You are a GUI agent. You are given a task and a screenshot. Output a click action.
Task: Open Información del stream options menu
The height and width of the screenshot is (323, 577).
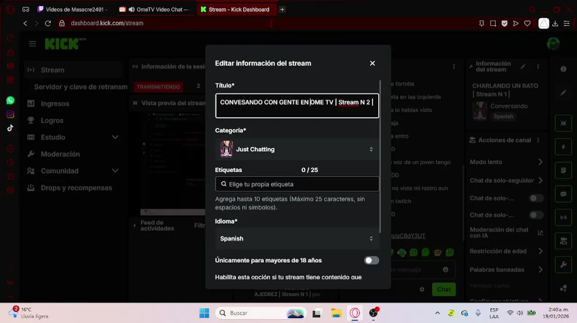point(538,66)
